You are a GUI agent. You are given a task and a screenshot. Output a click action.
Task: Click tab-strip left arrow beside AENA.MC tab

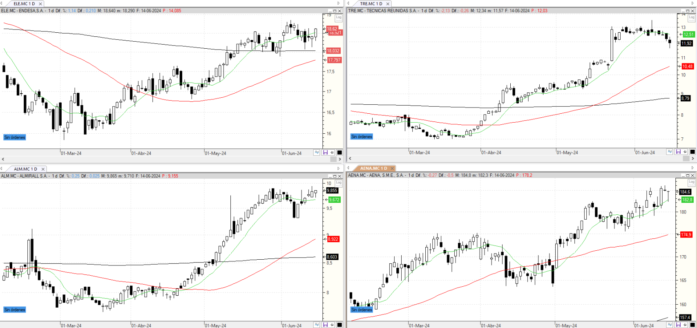click(348, 168)
